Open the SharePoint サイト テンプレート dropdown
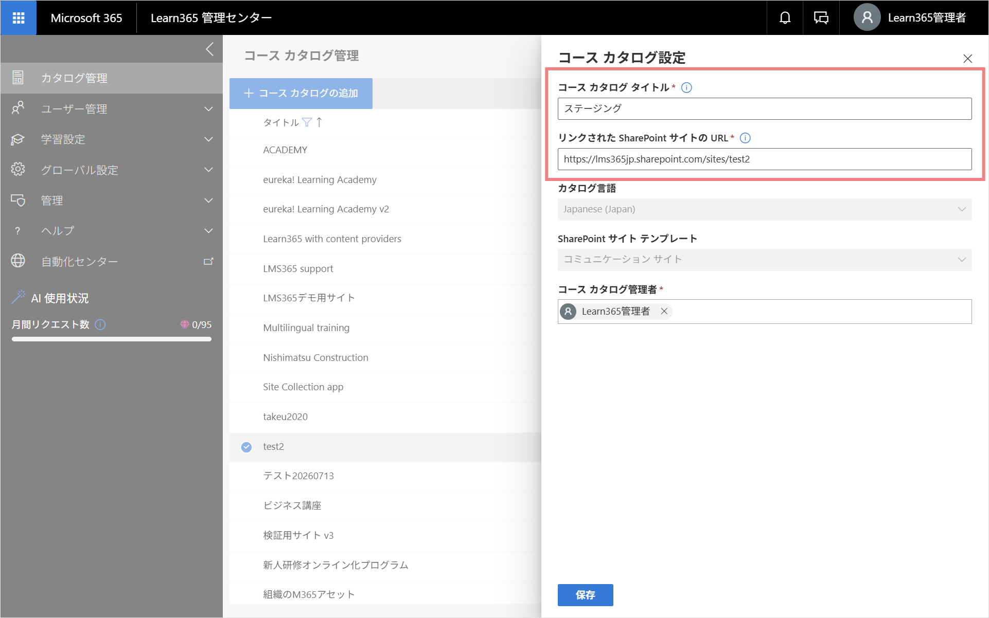This screenshot has height=618, width=989. point(765,260)
